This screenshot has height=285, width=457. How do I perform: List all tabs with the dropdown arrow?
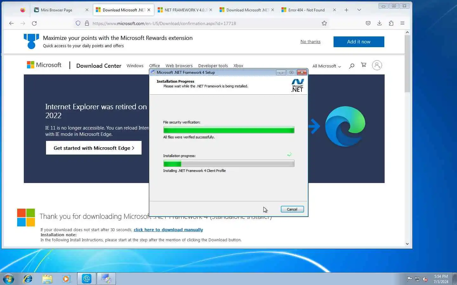(359, 10)
